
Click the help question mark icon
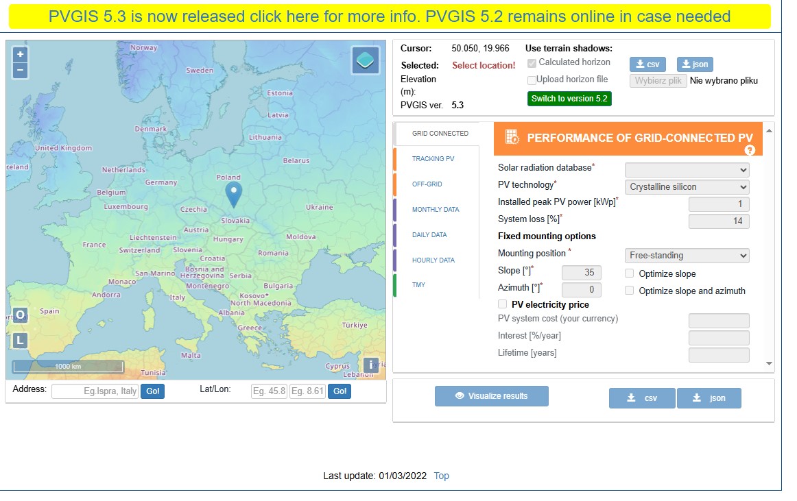750,150
